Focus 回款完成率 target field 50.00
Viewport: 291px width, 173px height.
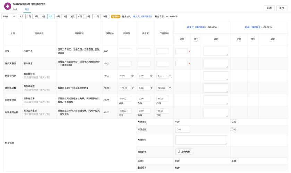125,99
